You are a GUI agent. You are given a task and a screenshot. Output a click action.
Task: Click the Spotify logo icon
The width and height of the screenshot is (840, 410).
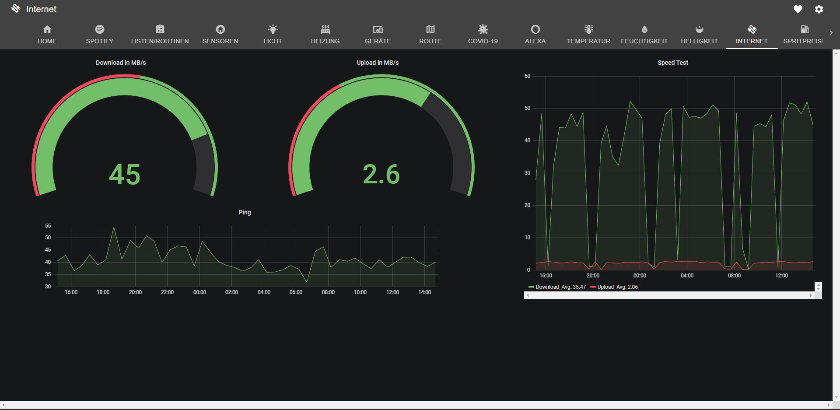pyautogui.click(x=100, y=29)
